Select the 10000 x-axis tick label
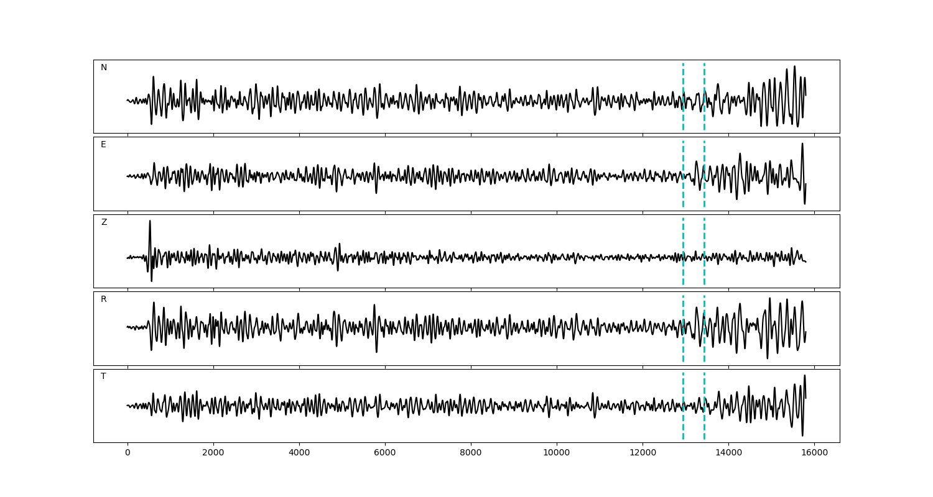The height and width of the screenshot is (497, 933). (557, 454)
